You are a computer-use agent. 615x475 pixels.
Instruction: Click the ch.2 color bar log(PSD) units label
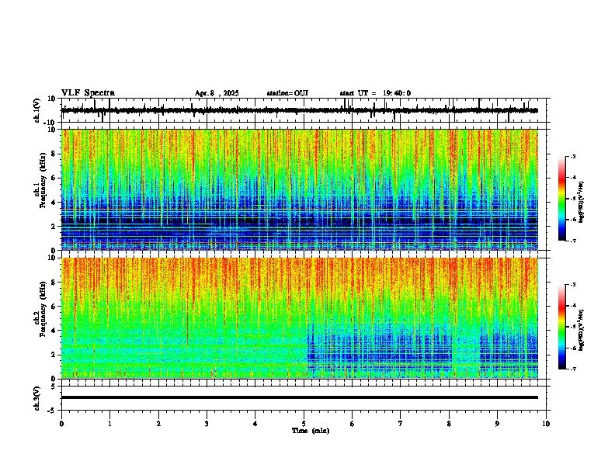tap(582, 330)
